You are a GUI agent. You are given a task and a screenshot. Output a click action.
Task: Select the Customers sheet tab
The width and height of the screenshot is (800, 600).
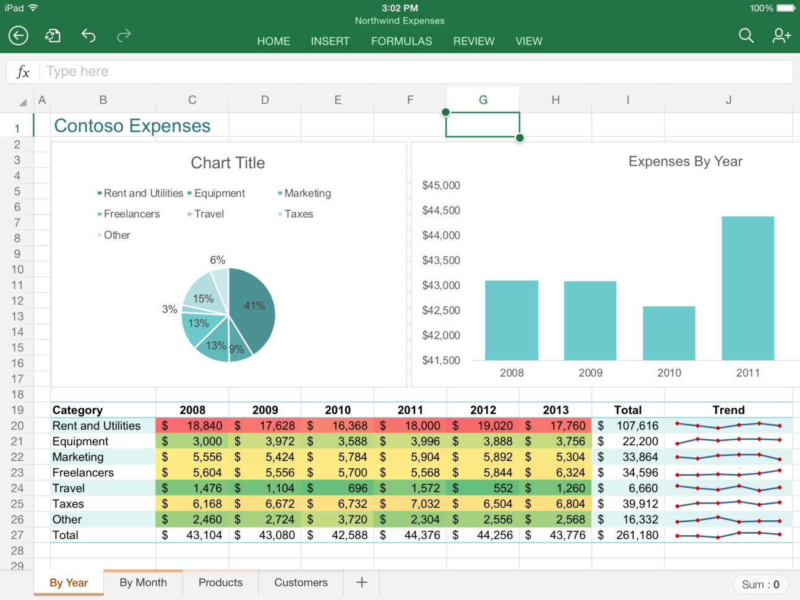[x=301, y=582]
